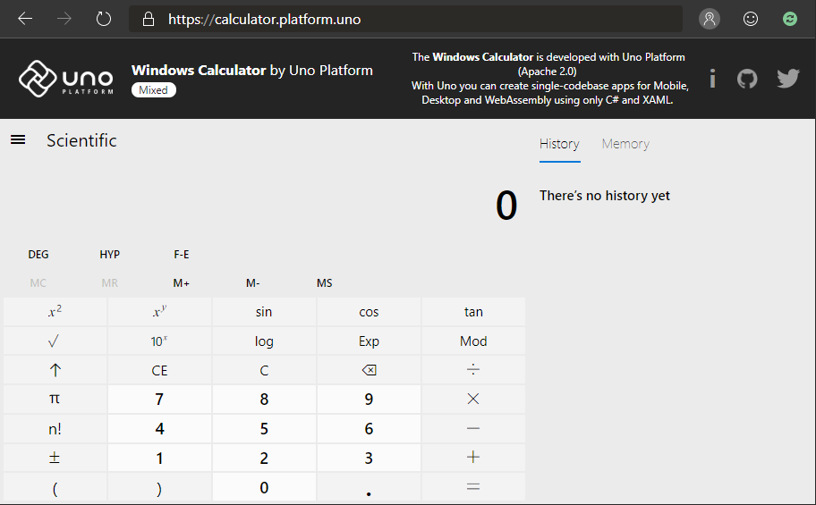Click the pi constant key
Image resolution: width=816 pixels, height=505 pixels.
point(55,400)
